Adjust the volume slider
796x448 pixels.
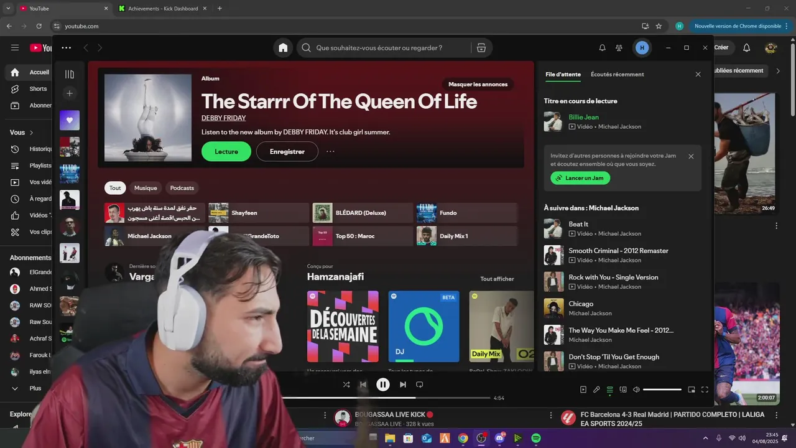(662, 390)
